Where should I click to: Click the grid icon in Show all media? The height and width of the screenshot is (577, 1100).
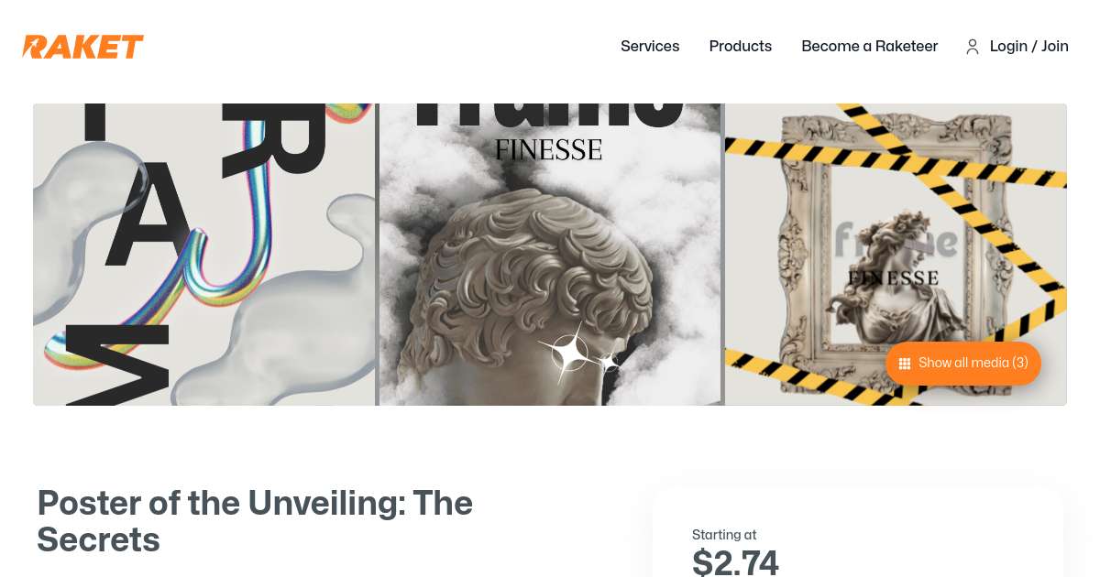click(x=905, y=364)
